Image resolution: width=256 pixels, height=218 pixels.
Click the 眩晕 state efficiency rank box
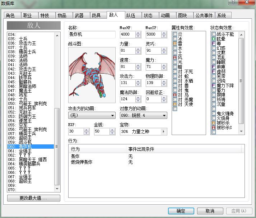click(x=214, y=39)
